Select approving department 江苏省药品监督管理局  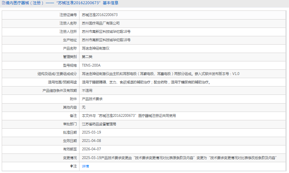click(x=99, y=124)
